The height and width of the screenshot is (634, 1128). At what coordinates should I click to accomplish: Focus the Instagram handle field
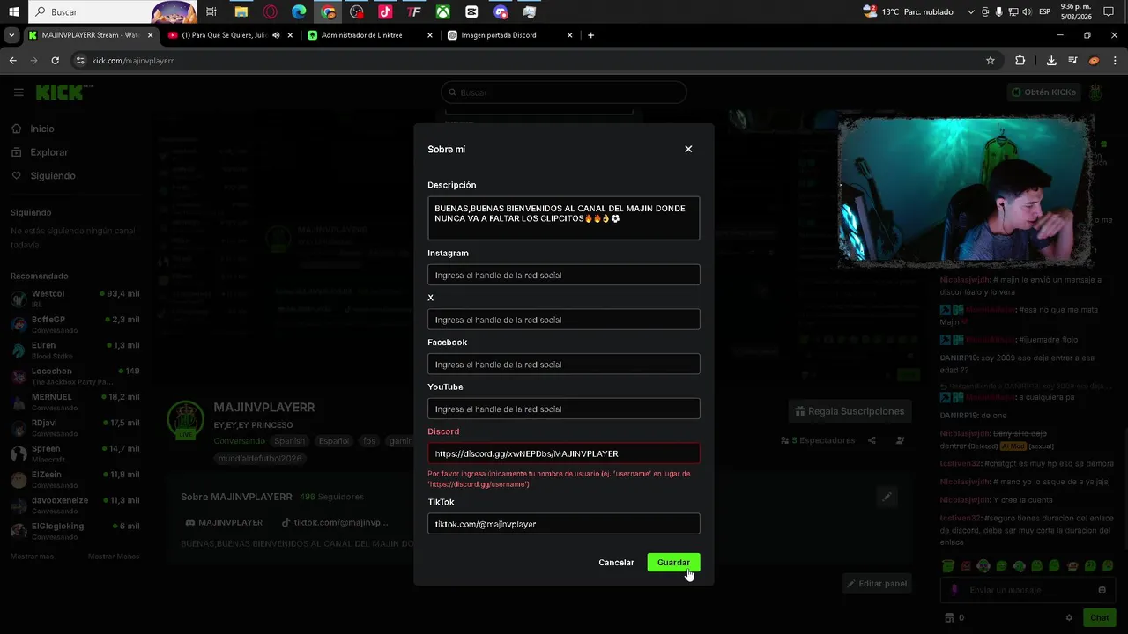pos(564,275)
